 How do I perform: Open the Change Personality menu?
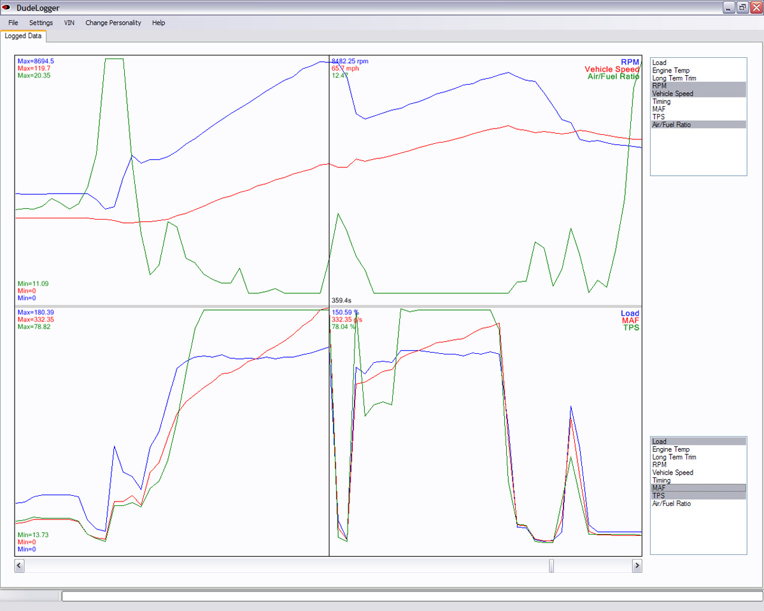pyautogui.click(x=113, y=22)
